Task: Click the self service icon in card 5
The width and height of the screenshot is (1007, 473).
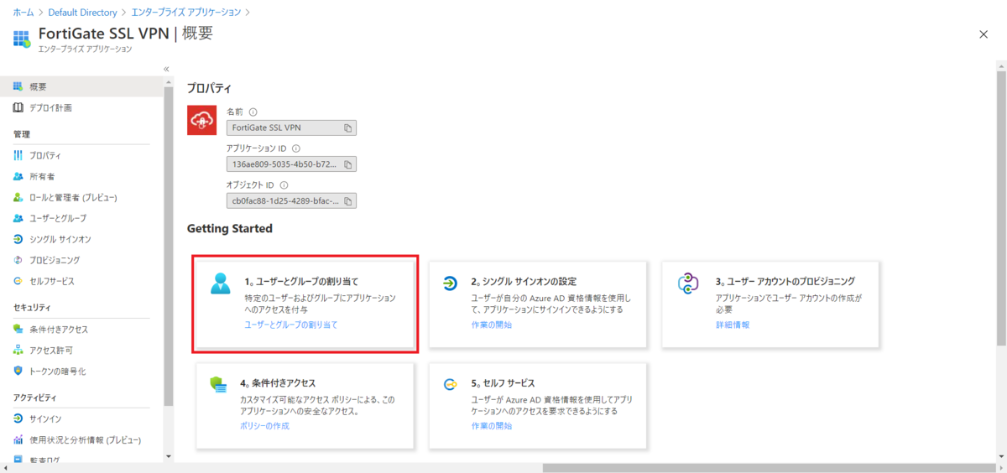Action: point(450,384)
